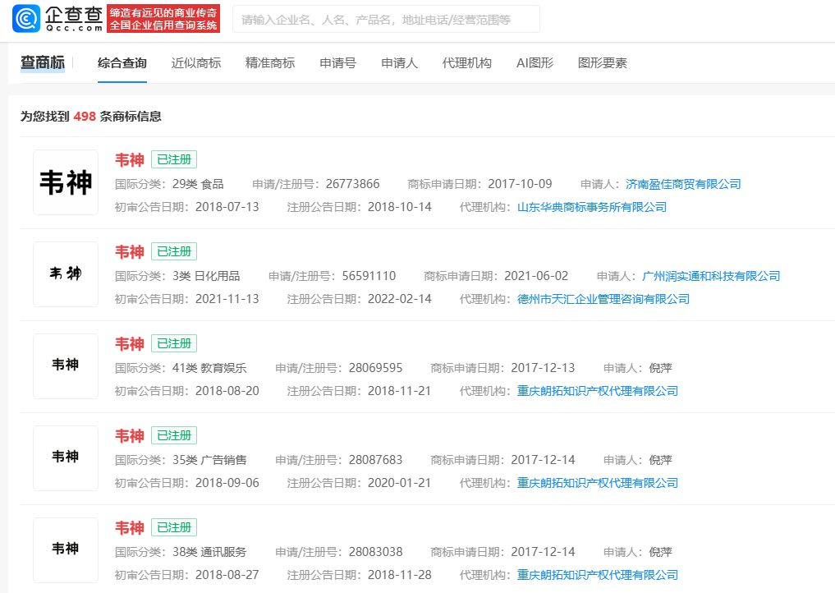The height and width of the screenshot is (593, 835).
Task: Click 注册公告日期 value 2020-01-21
Action: pos(399,483)
